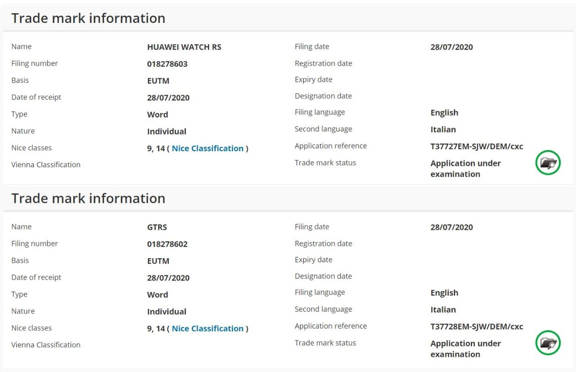Click the EUTM basis value for HUAWEI WATCH RS

click(158, 81)
